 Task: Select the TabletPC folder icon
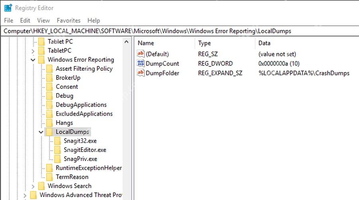(x=41, y=50)
